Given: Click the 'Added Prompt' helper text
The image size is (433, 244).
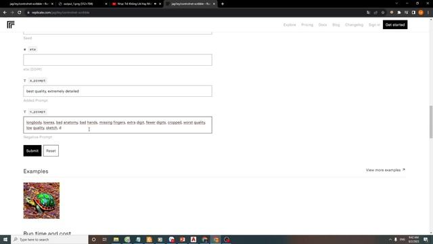Looking at the screenshot, I should (35, 100).
